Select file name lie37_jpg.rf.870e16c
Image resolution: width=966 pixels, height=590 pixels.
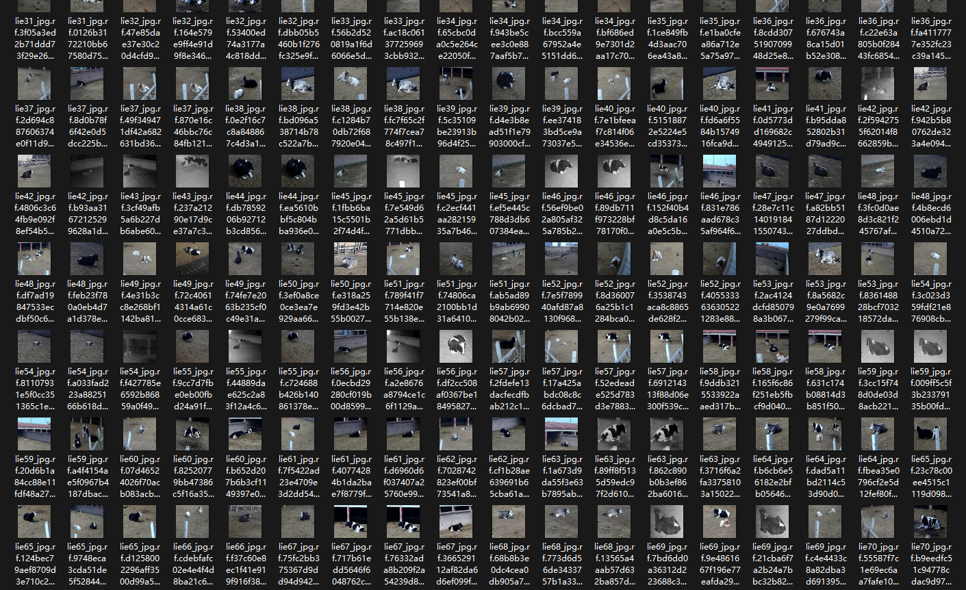pos(192,127)
